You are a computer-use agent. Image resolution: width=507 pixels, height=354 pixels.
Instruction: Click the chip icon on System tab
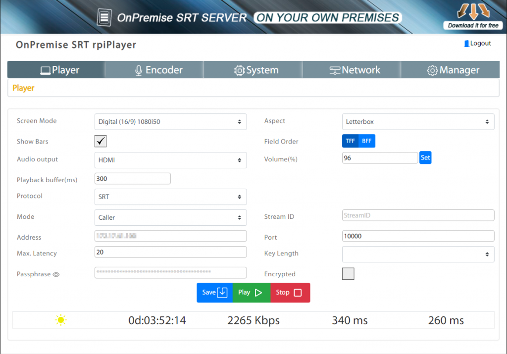[x=240, y=70]
